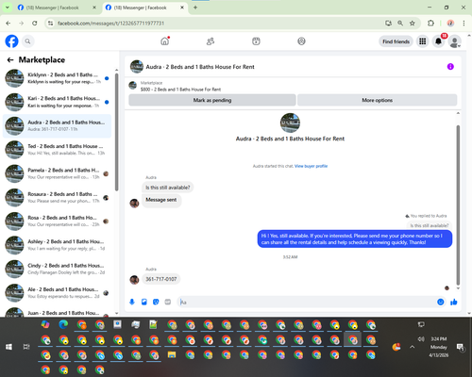The image size is (472, 377).
Task: Open the Facebook logo home link
Action: 11,41
